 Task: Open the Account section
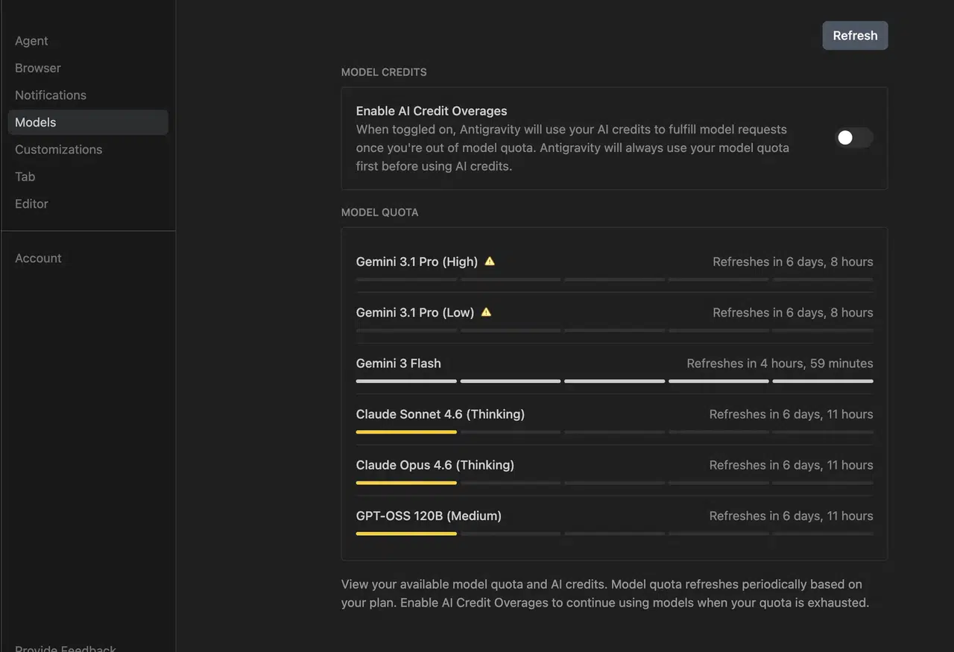coord(38,259)
